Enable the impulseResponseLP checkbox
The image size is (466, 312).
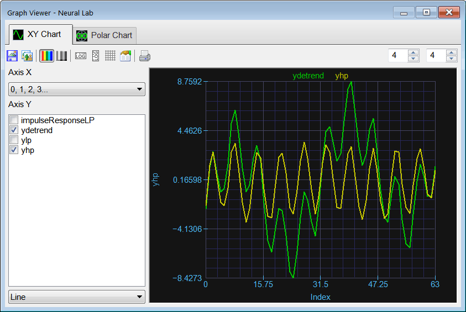click(x=14, y=120)
